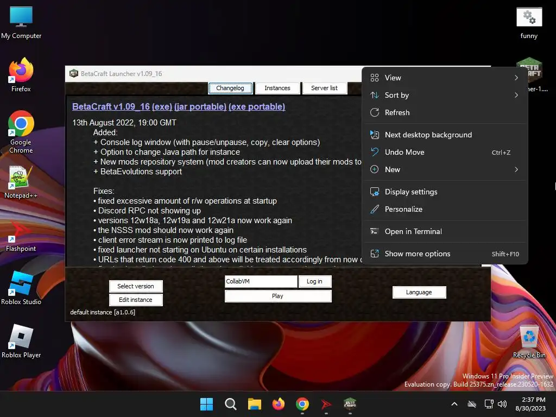Open the volume control tray icon
The width and height of the screenshot is (556, 417).
[x=502, y=404]
